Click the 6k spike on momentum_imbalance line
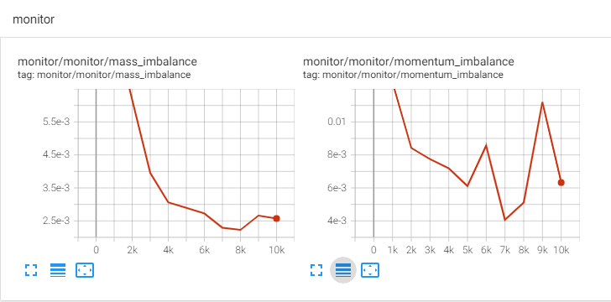This screenshot has width=611, height=302. click(x=486, y=145)
